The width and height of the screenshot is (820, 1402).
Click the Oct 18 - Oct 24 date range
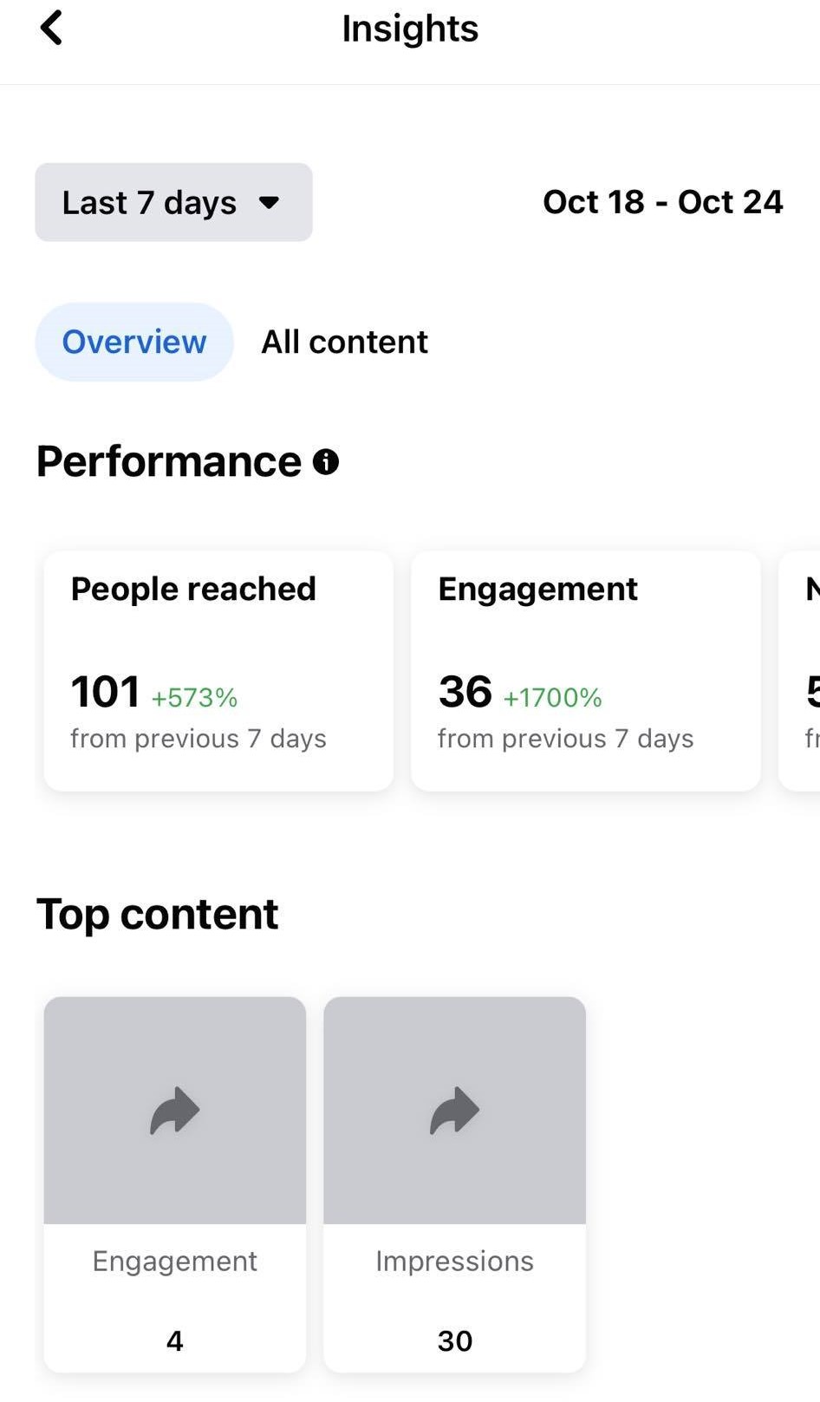[x=662, y=202]
